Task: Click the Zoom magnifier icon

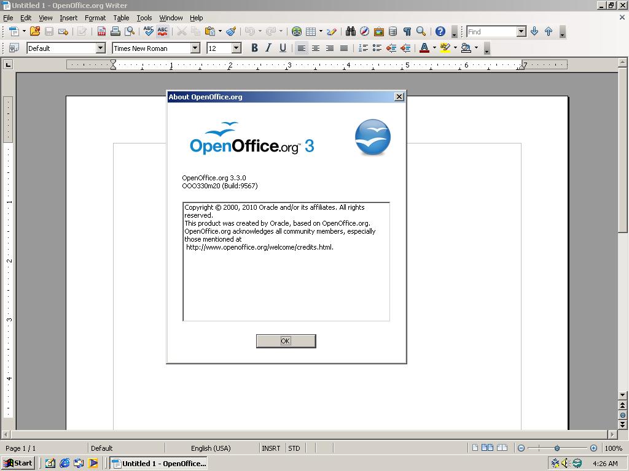Action: click(421, 31)
